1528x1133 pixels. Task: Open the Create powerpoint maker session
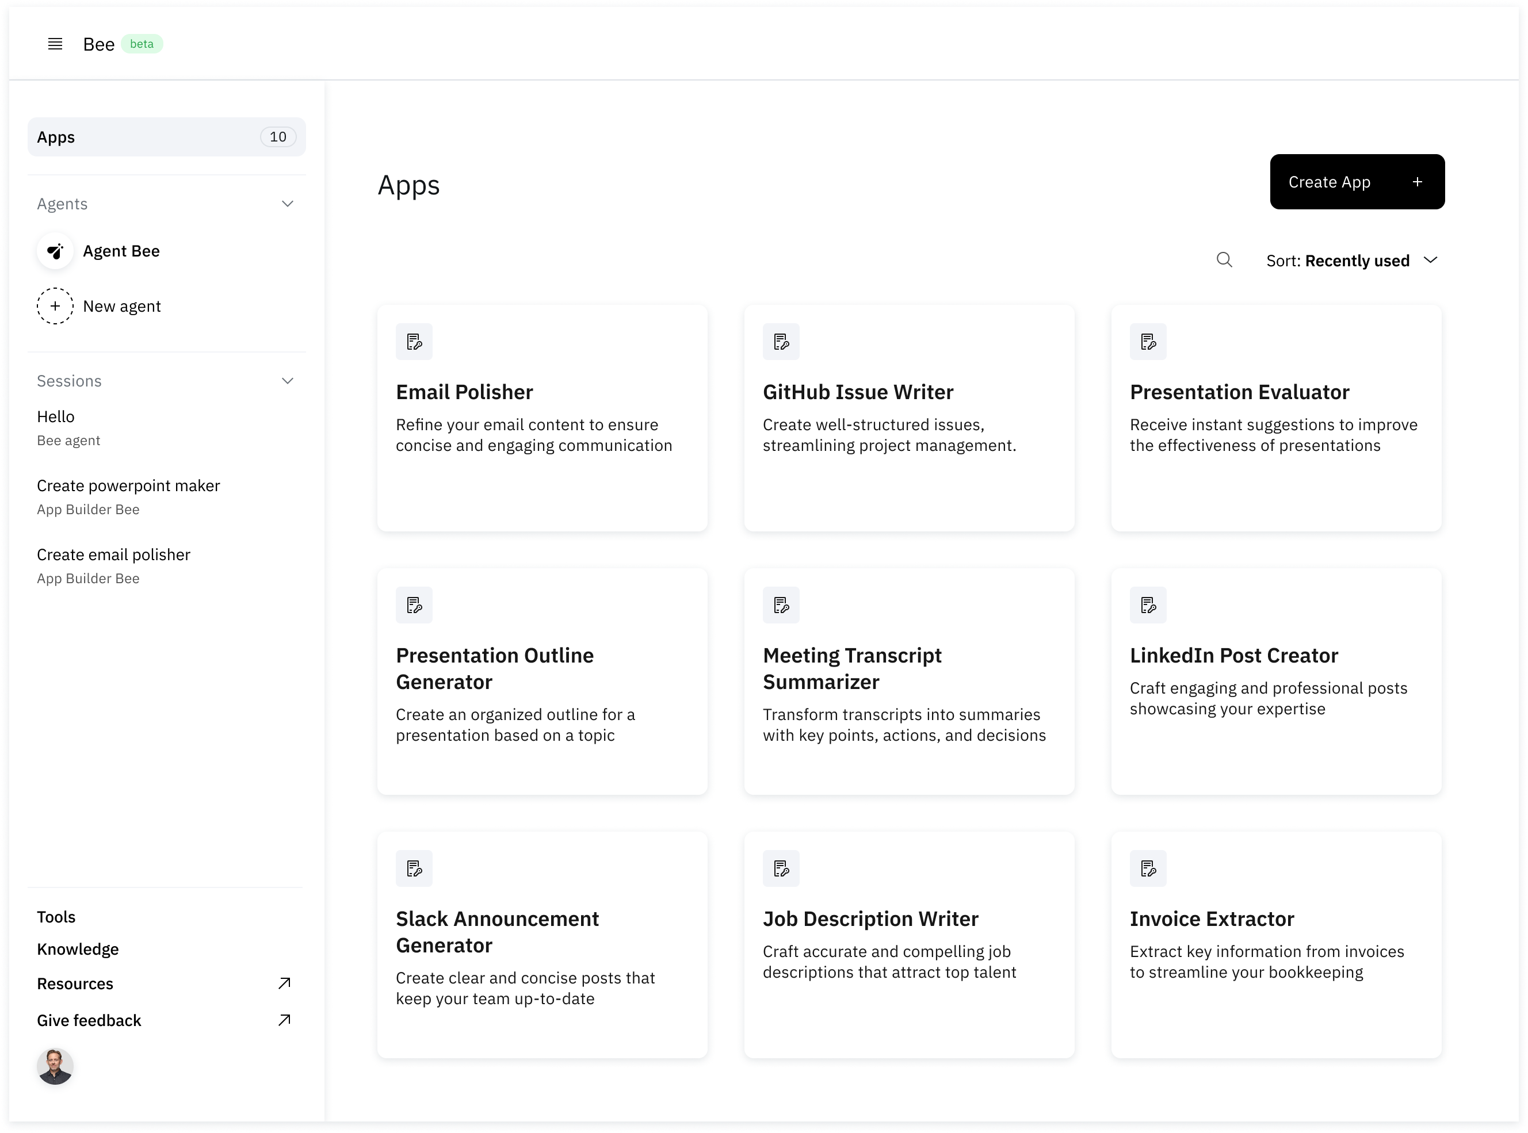[128, 485]
